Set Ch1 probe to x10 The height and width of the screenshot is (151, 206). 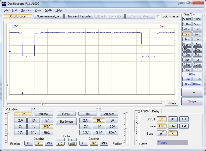point(60,143)
